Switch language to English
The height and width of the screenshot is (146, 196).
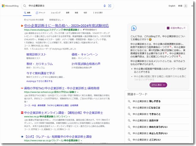[x=172, y=6]
